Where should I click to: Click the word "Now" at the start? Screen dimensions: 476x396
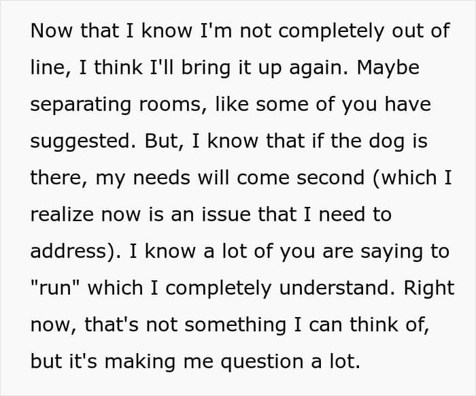click(51, 31)
